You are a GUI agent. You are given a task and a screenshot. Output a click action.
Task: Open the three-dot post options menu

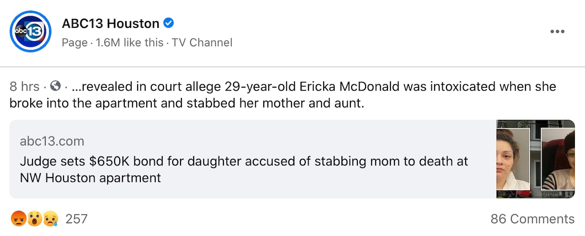(x=557, y=32)
